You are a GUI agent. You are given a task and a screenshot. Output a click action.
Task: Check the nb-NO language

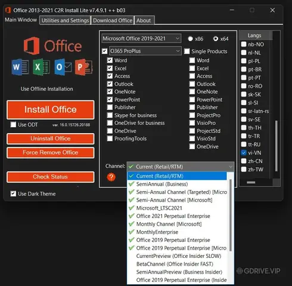click(x=244, y=44)
